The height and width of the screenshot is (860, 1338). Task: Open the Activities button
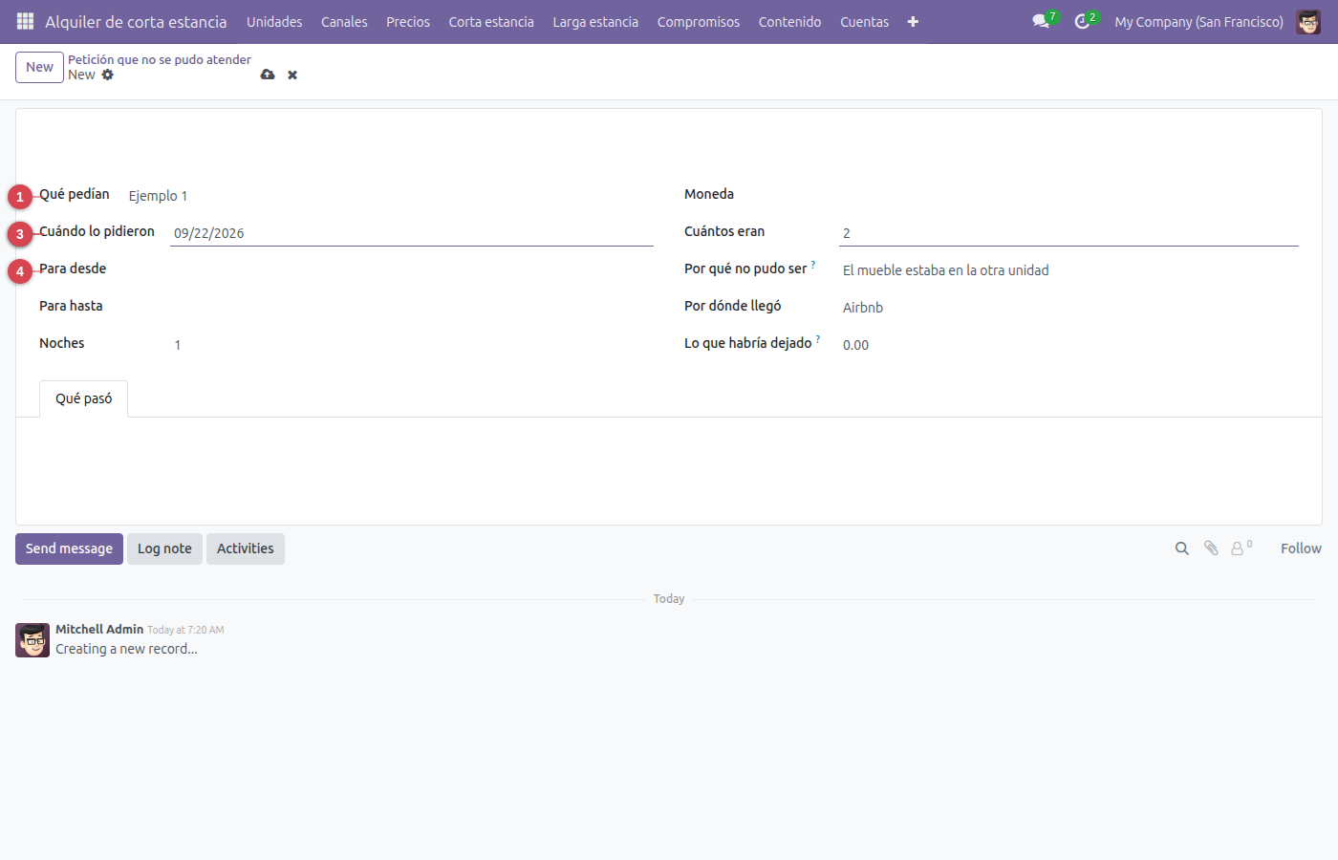246,548
